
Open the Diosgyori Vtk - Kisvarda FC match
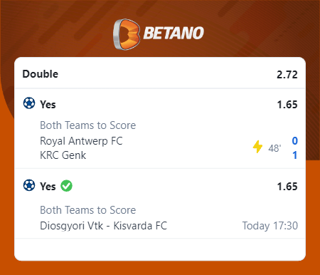click(x=103, y=226)
